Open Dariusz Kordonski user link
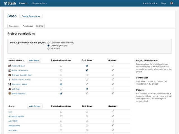Viewport: 179px width, 134px height. 20,71
